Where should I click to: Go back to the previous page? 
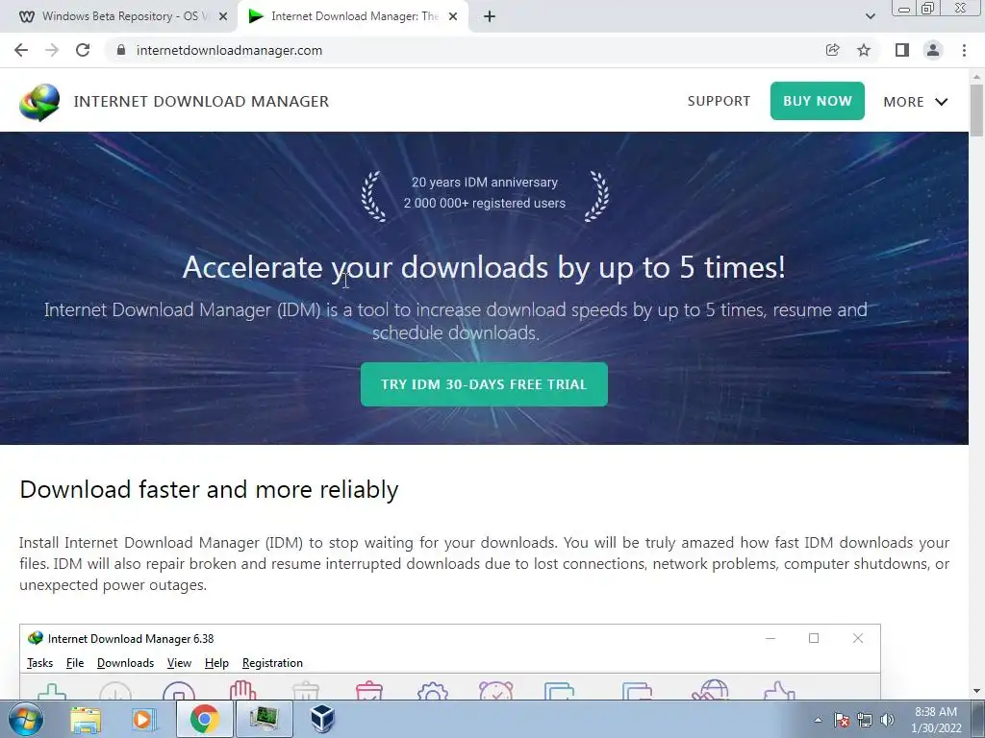[21, 50]
